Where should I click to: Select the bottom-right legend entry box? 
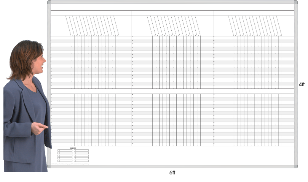81,161
